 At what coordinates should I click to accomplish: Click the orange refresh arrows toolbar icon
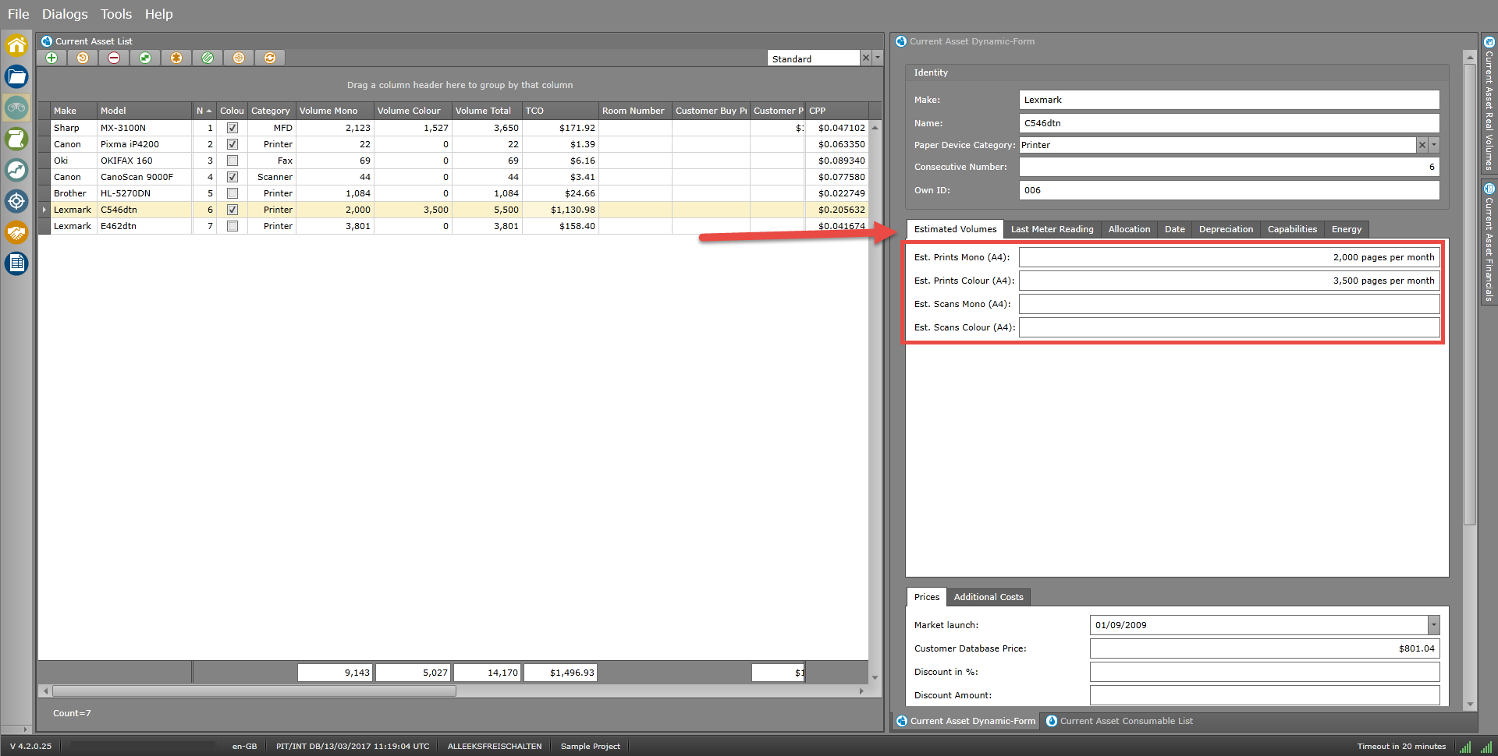(x=270, y=58)
